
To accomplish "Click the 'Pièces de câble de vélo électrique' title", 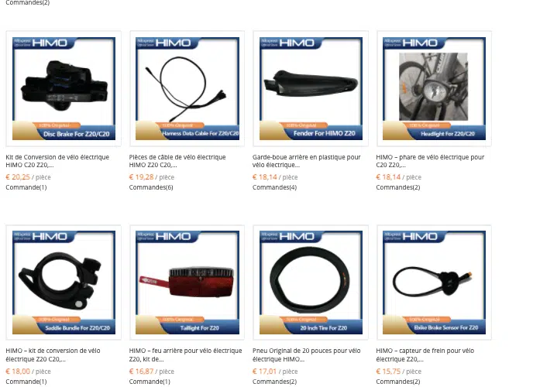I will point(177,161).
